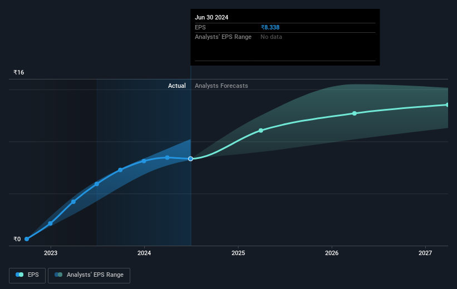The image size is (457, 289).
Task: Click the 2026 x-axis label
Action: (332, 253)
